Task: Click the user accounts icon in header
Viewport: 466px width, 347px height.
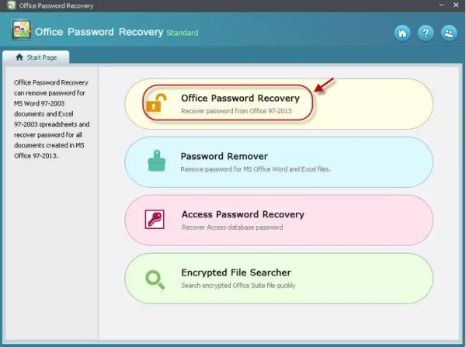Action: pyautogui.click(x=449, y=33)
